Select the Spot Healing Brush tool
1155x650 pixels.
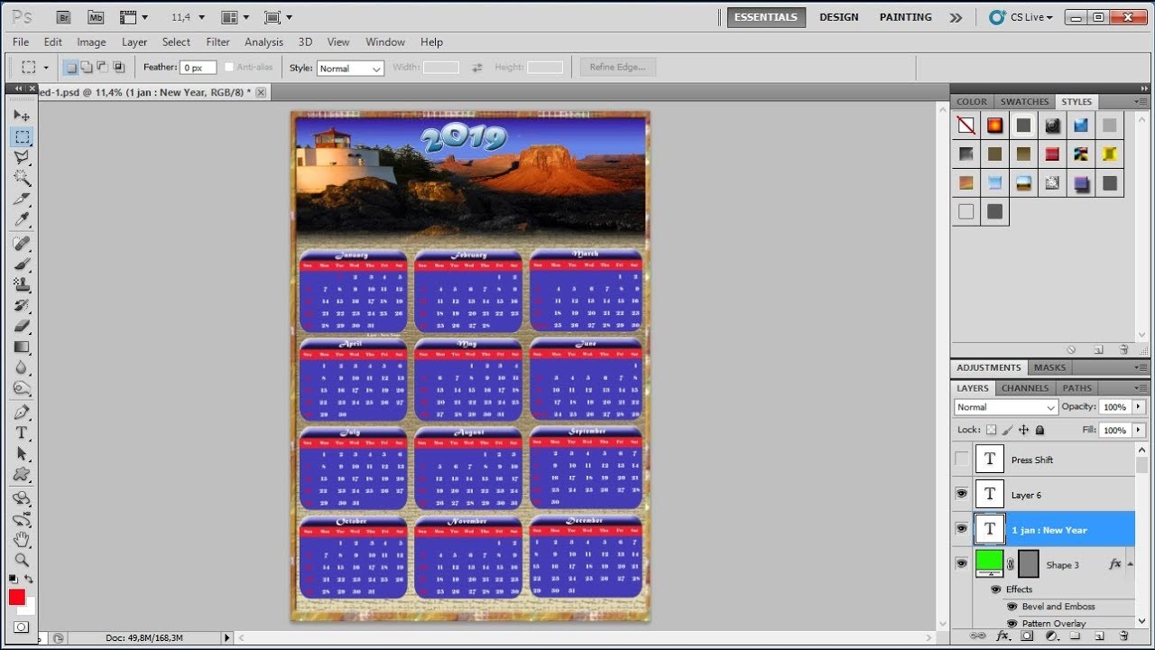(22, 244)
